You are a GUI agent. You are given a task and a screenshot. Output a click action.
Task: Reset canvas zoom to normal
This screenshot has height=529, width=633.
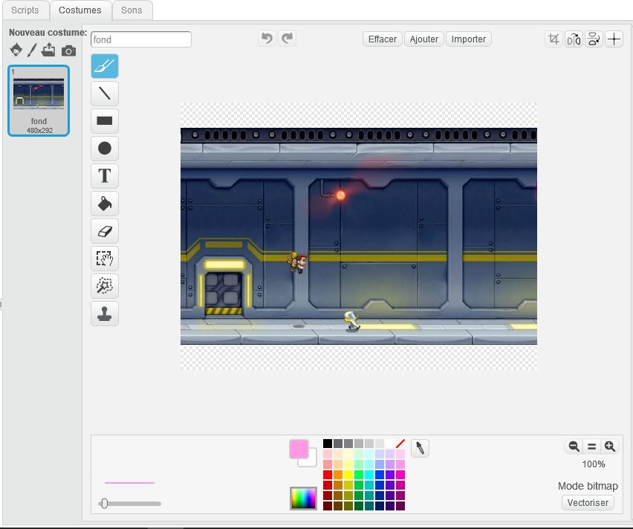592,447
